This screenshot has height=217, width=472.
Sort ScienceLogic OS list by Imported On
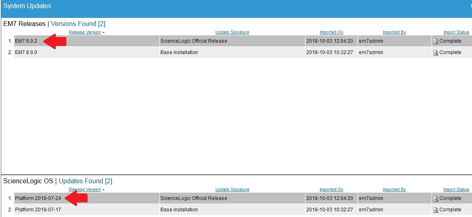[331, 190]
